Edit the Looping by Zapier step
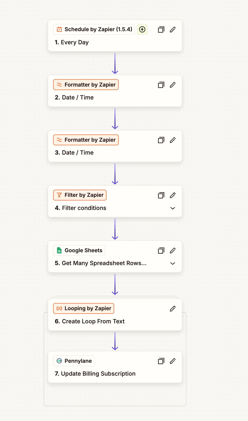Screen dimensions: 248x421 (173, 308)
